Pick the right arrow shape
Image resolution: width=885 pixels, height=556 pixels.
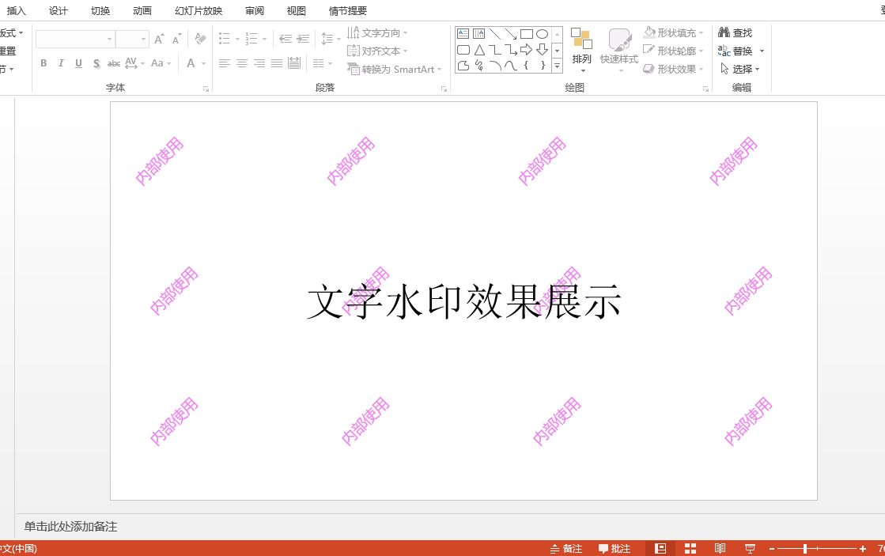click(x=526, y=50)
